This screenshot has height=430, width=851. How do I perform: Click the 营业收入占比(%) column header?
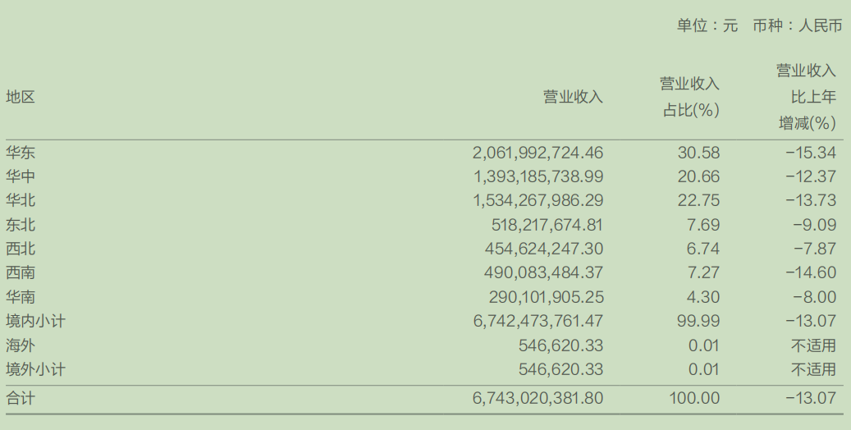pos(690,97)
